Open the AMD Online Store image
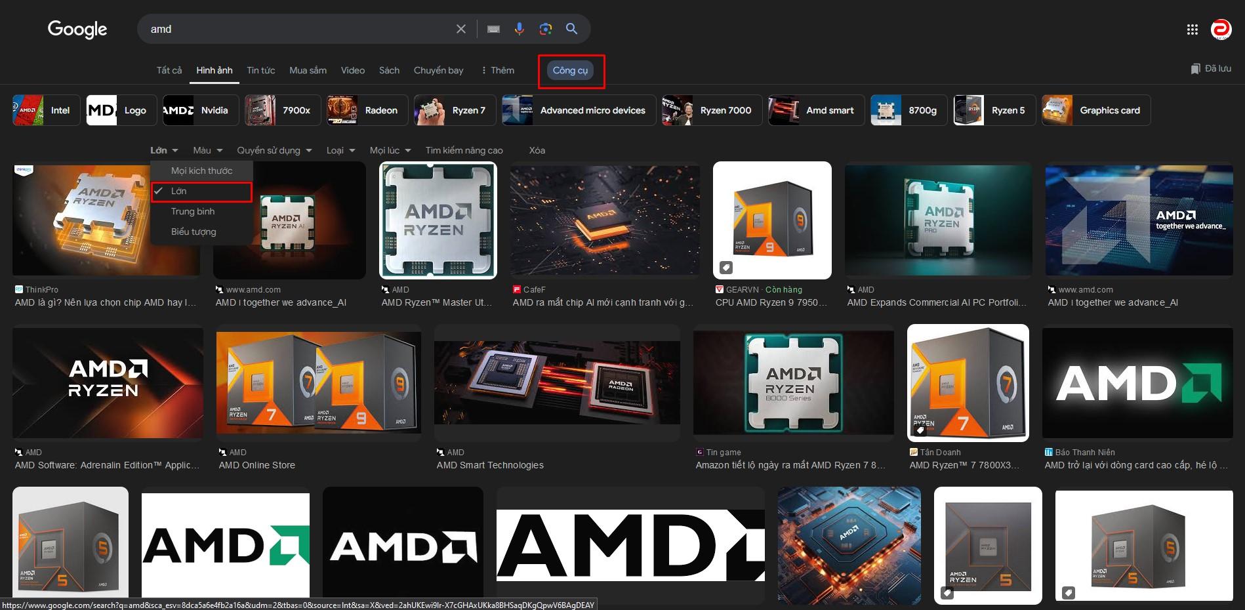Viewport: 1245px width, 610px height. point(319,383)
